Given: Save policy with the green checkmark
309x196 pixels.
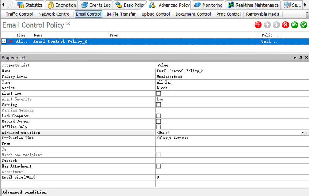Looking at the screenshot, I should (304, 25).
